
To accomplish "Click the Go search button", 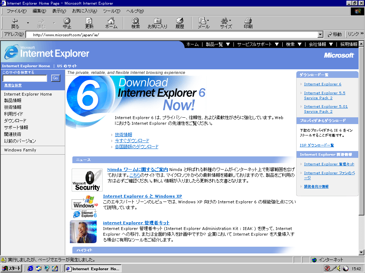I will click(x=55, y=78).
